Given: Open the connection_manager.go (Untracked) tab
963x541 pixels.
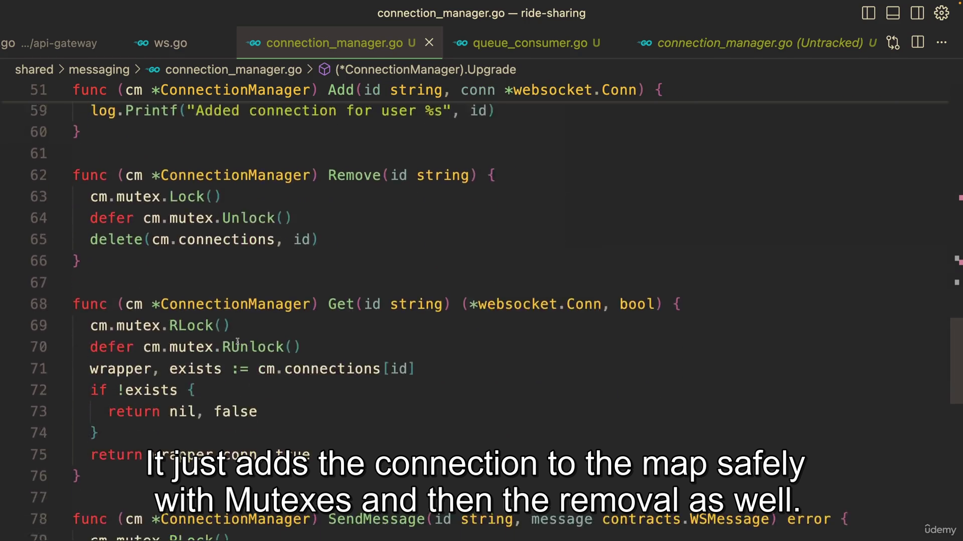Looking at the screenshot, I should 759,43.
